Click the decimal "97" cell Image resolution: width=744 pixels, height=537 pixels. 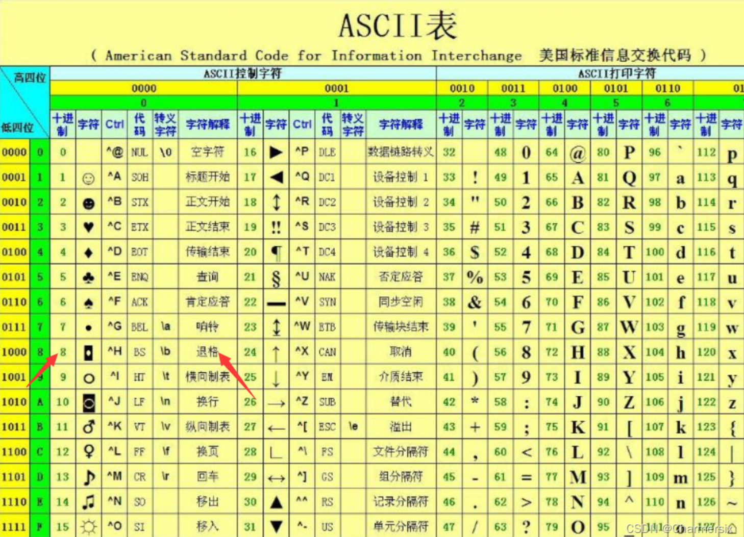coord(655,177)
